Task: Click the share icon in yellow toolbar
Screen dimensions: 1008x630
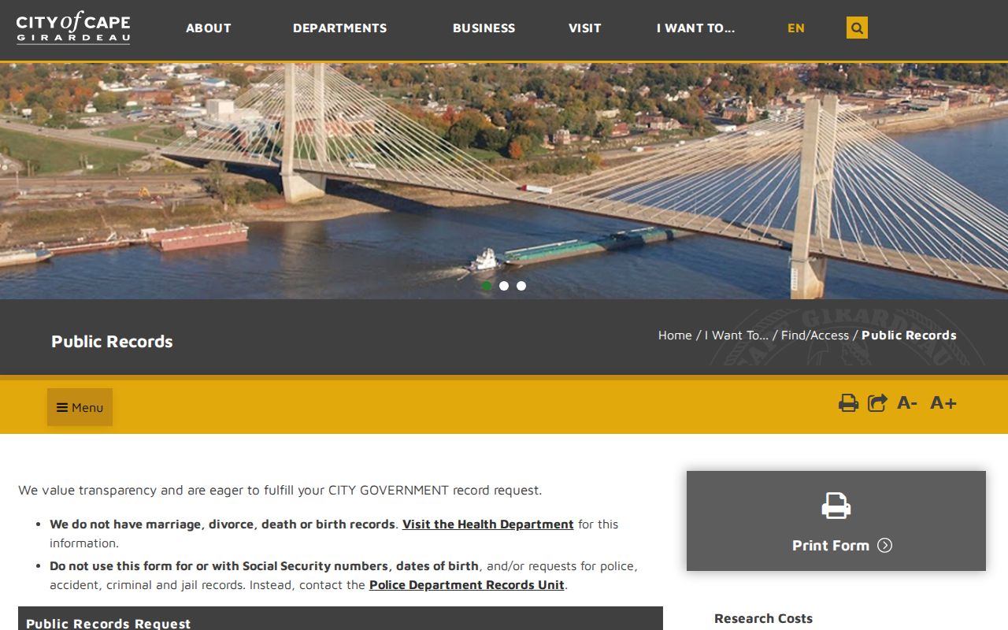Action: pos(877,403)
